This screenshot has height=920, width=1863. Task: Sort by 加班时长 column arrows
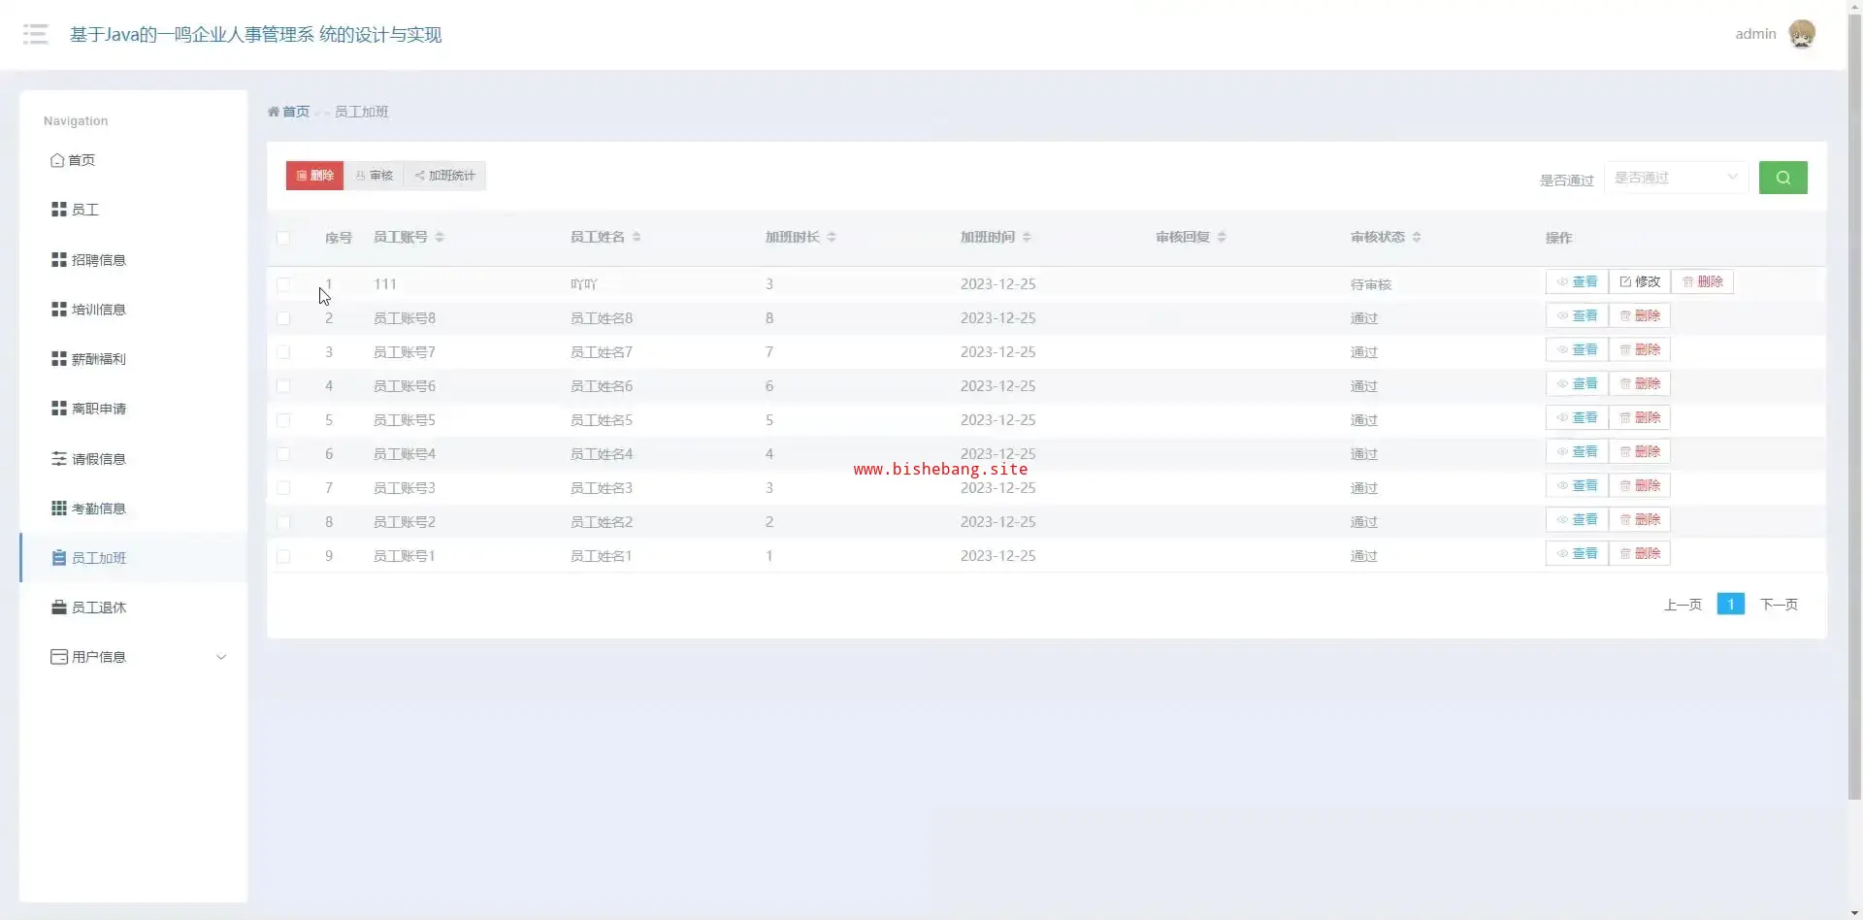[x=832, y=237]
